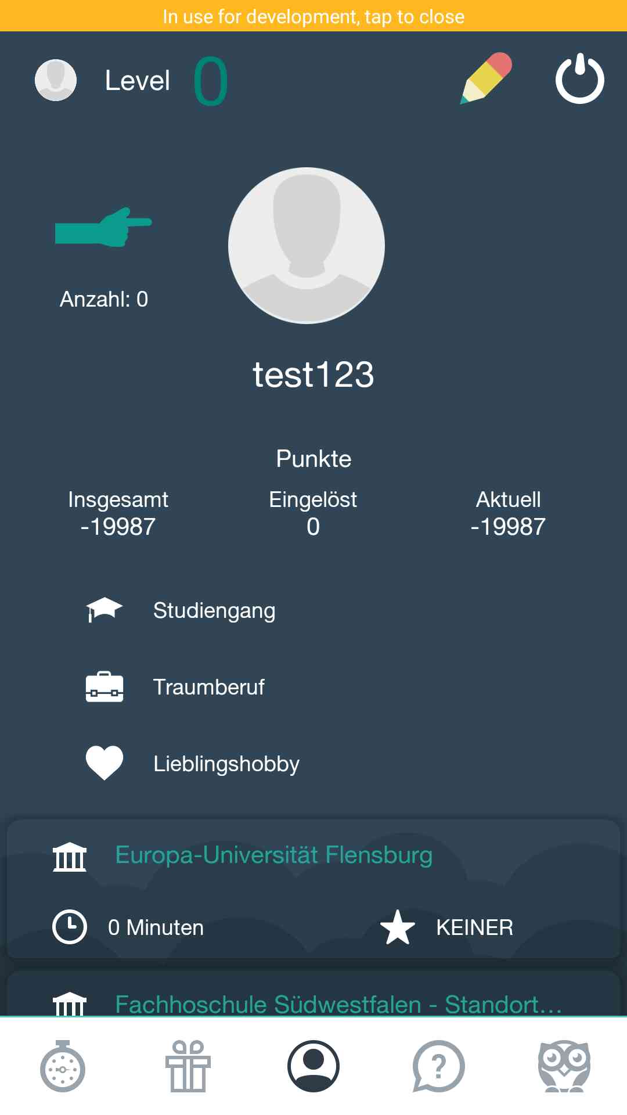The height and width of the screenshot is (1115, 627).
Task: Tap the clock icon next to 0 Minuten
Action: click(x=70, y=927)
